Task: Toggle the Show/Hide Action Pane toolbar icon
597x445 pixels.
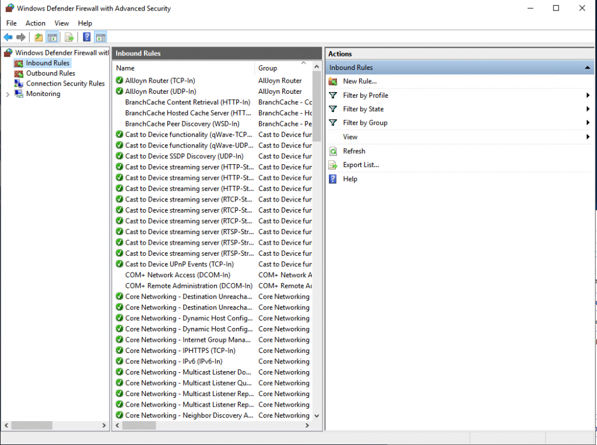Action: pyautogui.click(x=100, y=37)
